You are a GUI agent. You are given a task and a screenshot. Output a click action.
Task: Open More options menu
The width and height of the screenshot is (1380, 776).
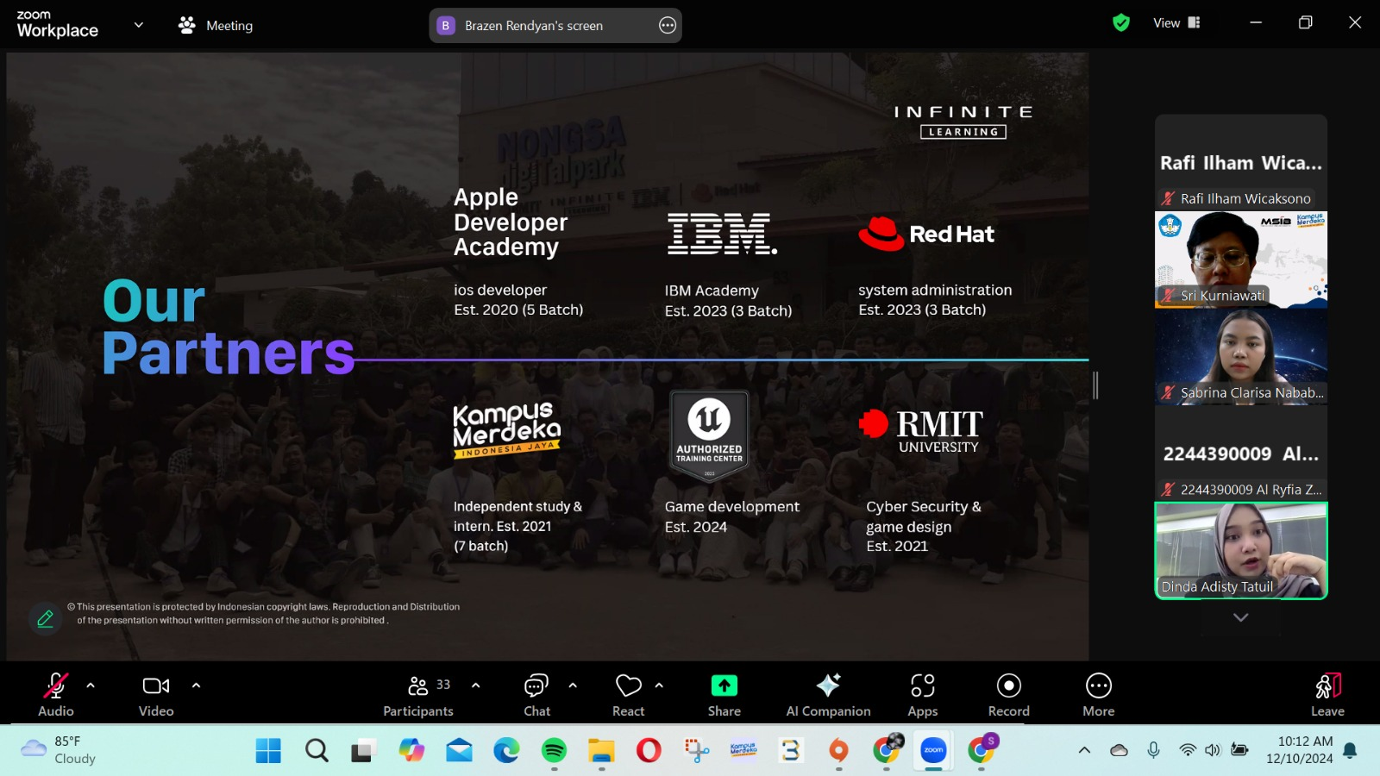(1099, 695)
